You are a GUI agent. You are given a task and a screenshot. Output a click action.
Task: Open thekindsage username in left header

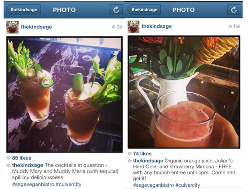(36, 27)
